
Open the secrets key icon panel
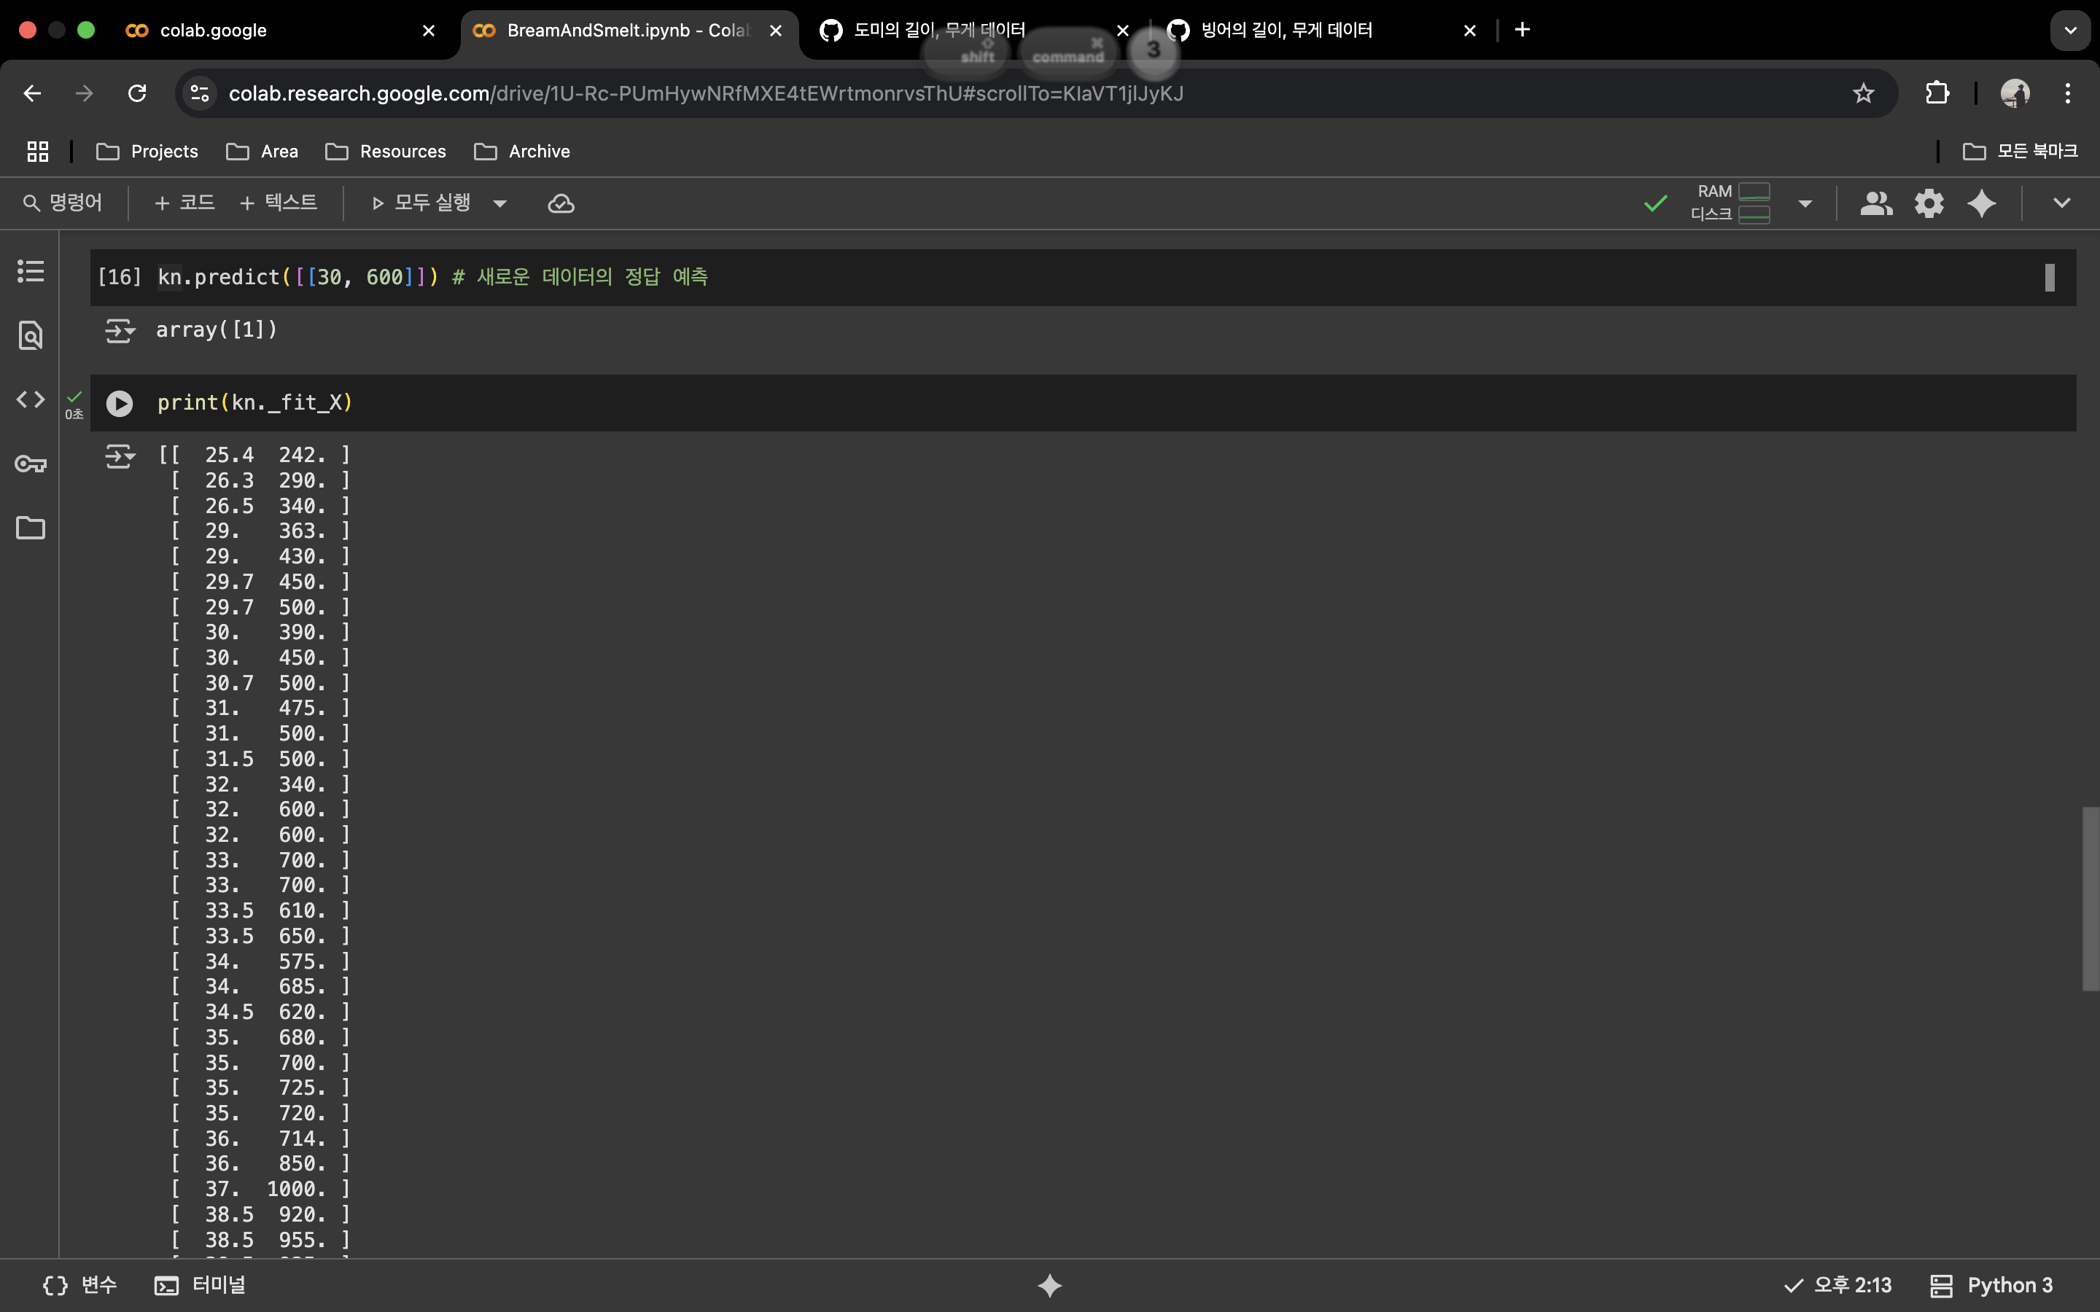(31, 464)
